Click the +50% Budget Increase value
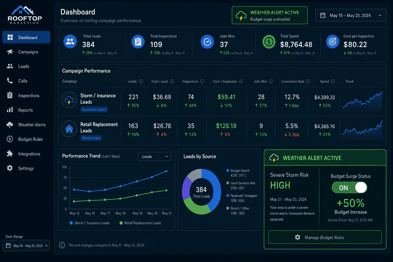393x262 pixels. point(351,203)
